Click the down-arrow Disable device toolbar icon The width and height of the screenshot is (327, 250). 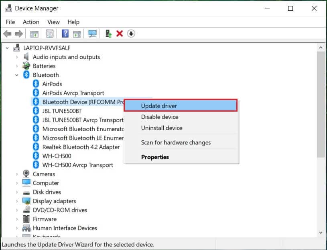point(131,34)
